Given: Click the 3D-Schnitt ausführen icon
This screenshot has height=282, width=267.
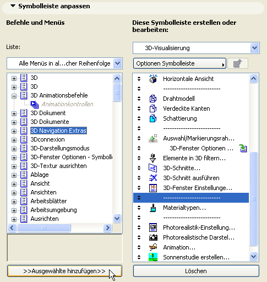Looking at the screenshot, I should [153, 178].
